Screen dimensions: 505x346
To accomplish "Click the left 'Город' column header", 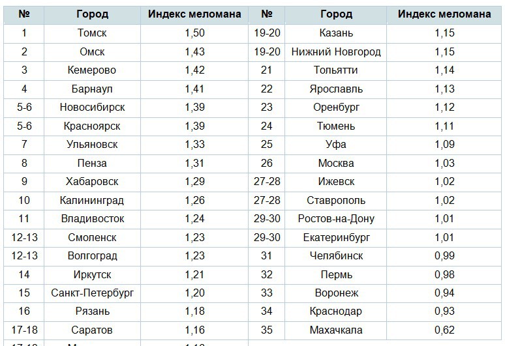I will coord(92,14).
